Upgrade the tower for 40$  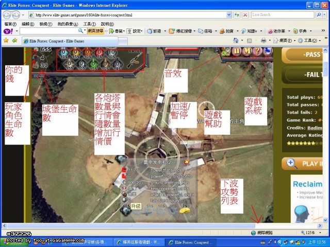[126, 210]
